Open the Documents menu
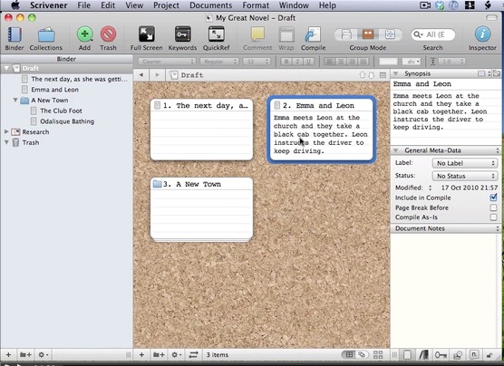 211,5
